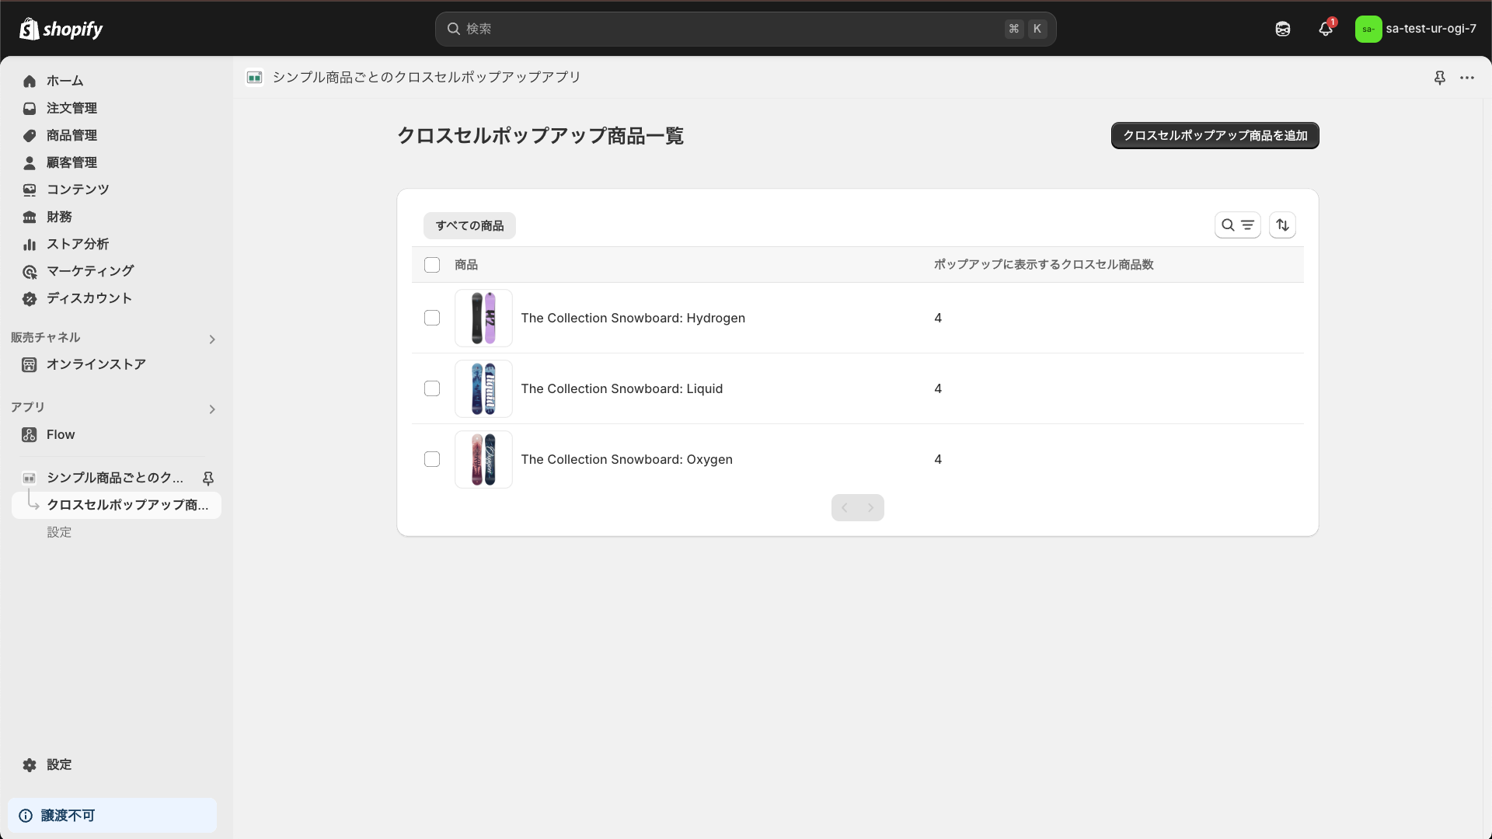This screenshot has width=1492, height=839.
Task: Click the Flow app icon in sidebar
Action: click(30, 435)
